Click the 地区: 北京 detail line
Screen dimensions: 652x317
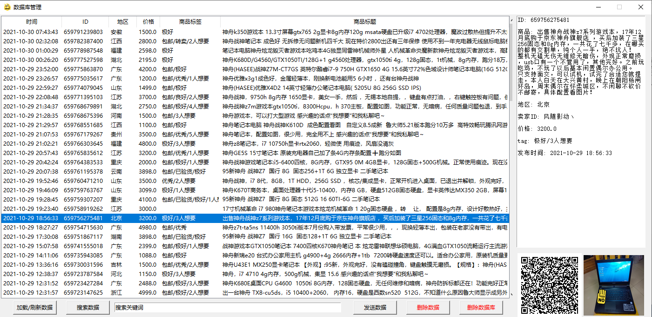tap(533, 104)
